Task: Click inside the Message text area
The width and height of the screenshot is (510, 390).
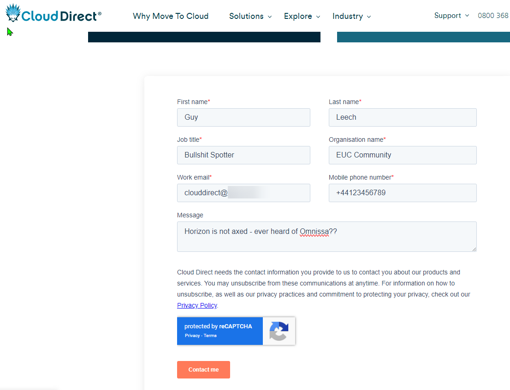Action: (x=327, y=236)
